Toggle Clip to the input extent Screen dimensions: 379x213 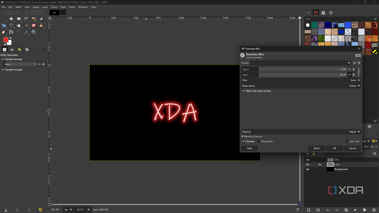coord(244,91)
